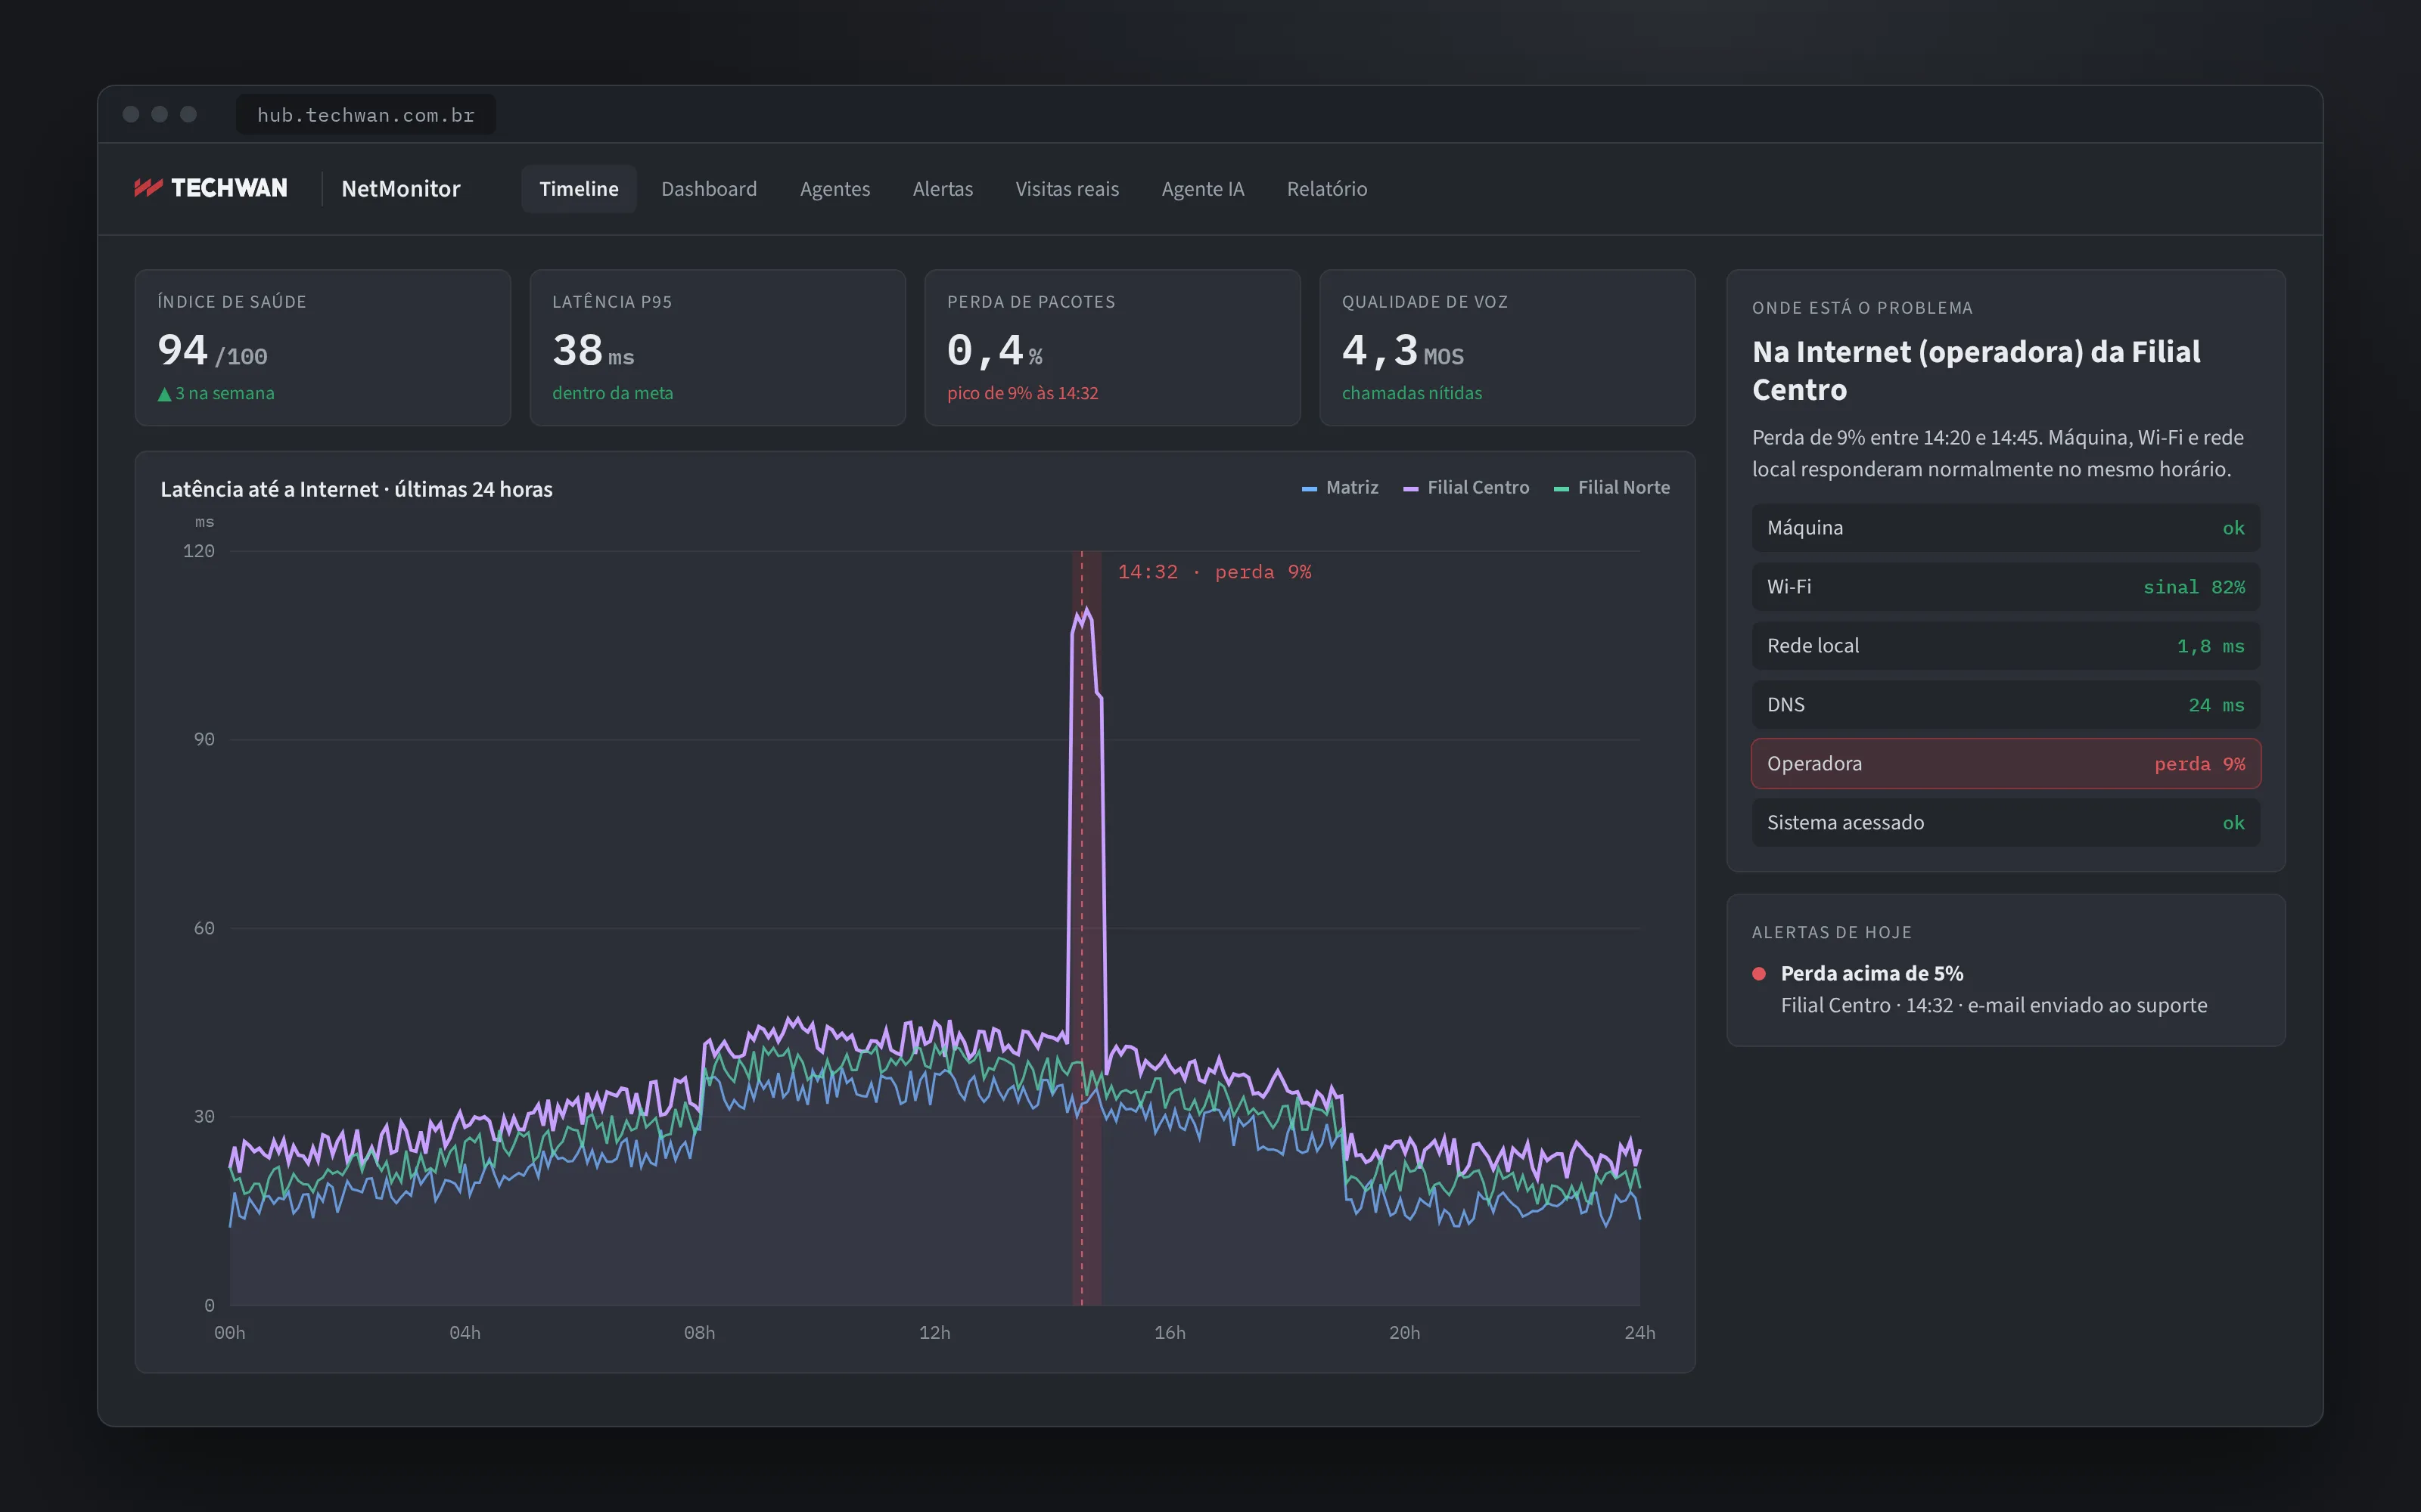Click the 12h label on the time axis
The width and height of the screenshot is (2421, 1512).
point(934,1333)
